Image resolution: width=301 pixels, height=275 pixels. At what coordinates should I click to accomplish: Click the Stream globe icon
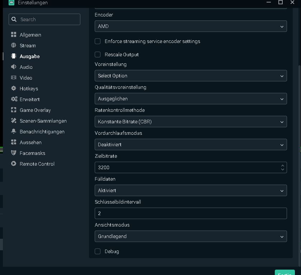[14, 46]
